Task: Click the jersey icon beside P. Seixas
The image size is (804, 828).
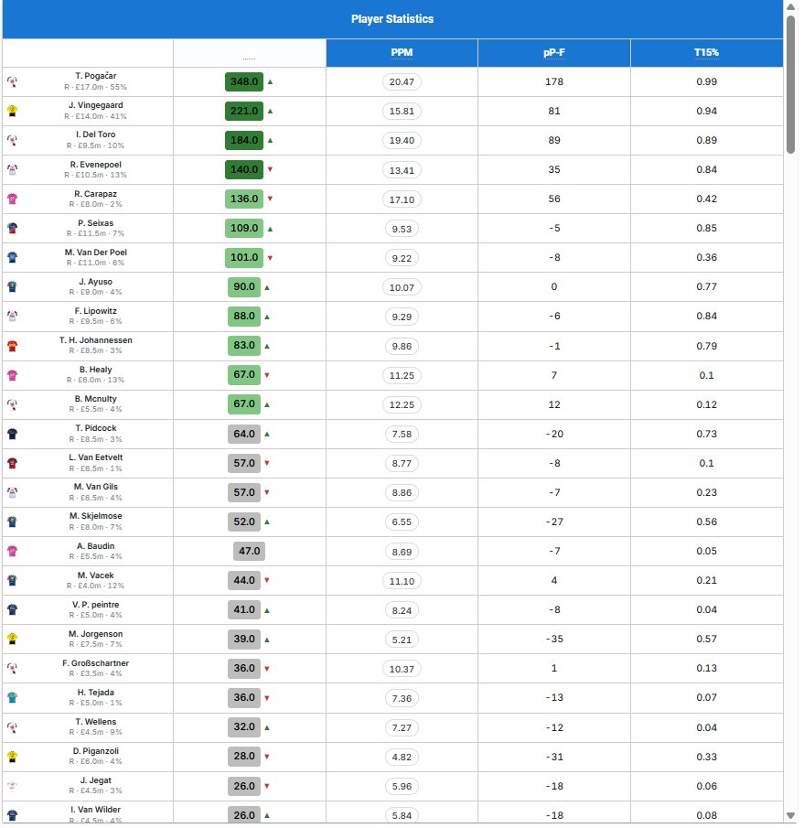Action: (12, 228)
